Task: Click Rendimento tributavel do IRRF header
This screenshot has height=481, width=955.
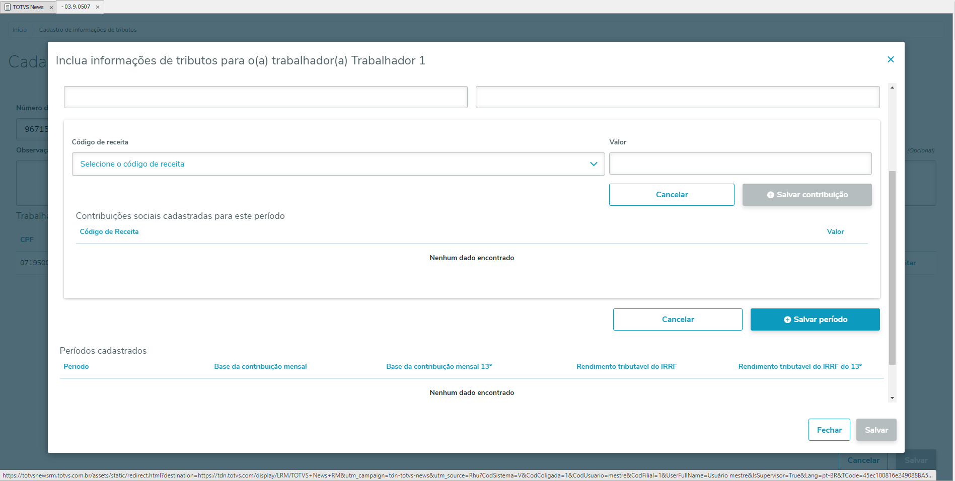Action: click(626, 366)
